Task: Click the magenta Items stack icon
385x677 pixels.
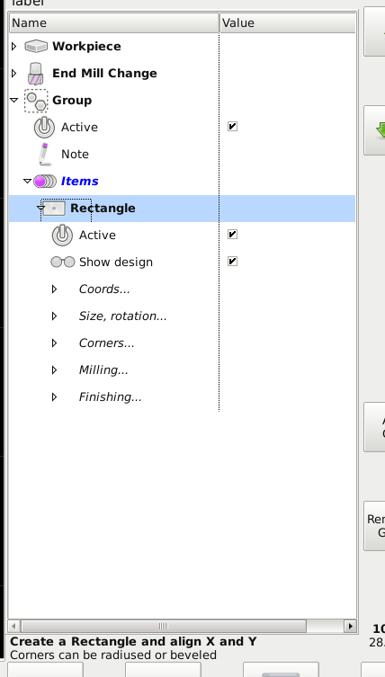Action: coord(45,182)
